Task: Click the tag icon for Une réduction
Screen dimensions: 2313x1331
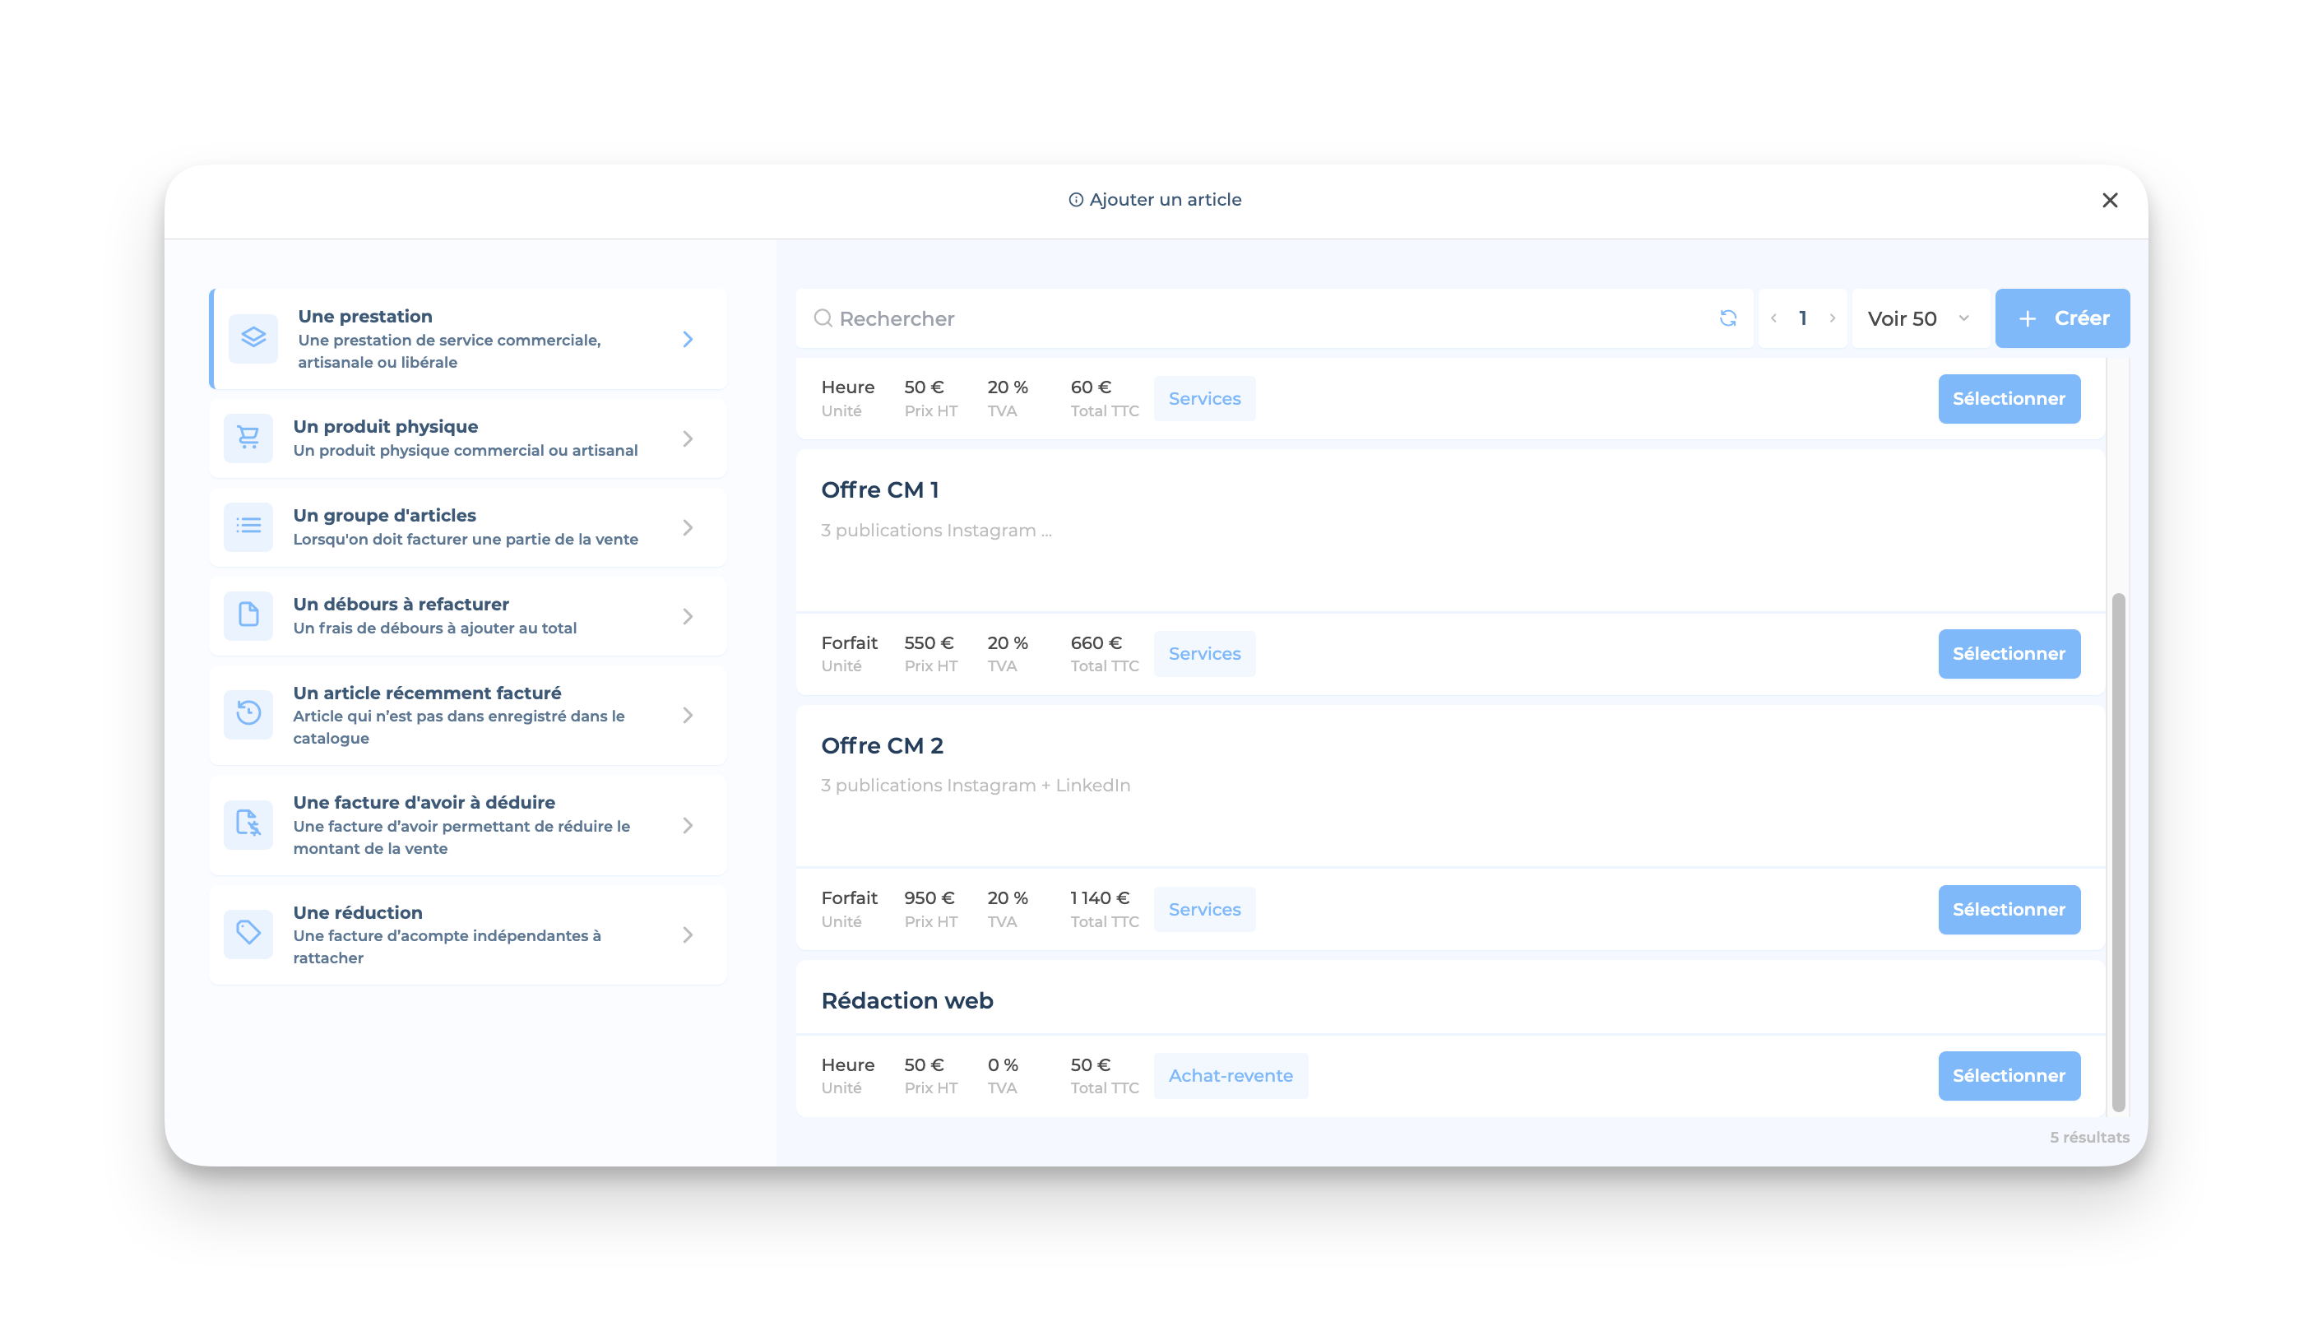Action: click(248, 934)
